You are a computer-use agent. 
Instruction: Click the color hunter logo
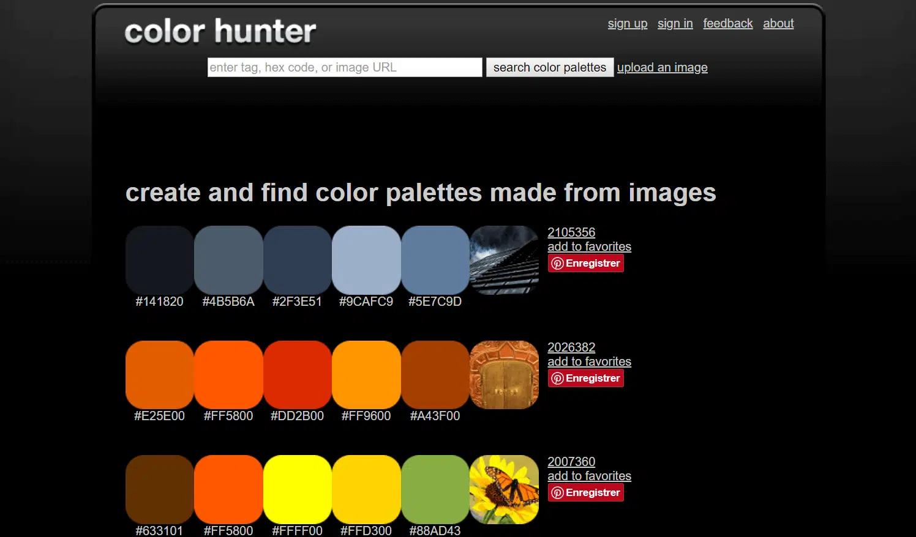tap(220, 31)
